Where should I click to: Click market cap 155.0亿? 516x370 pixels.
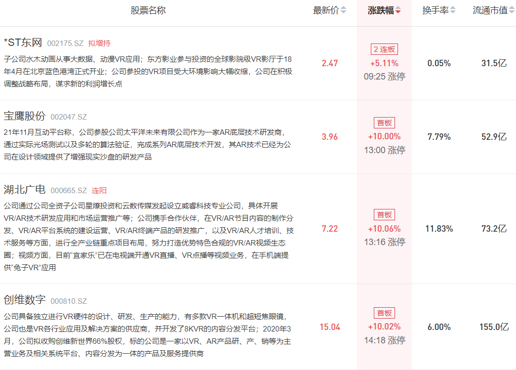pyautogui.click(x=494, y=327)
